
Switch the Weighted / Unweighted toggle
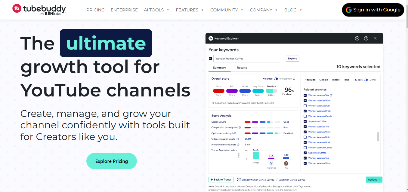(x=276, y=79)
